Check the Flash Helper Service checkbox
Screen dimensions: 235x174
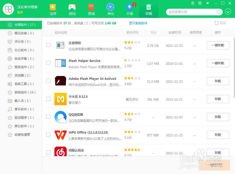48,63
